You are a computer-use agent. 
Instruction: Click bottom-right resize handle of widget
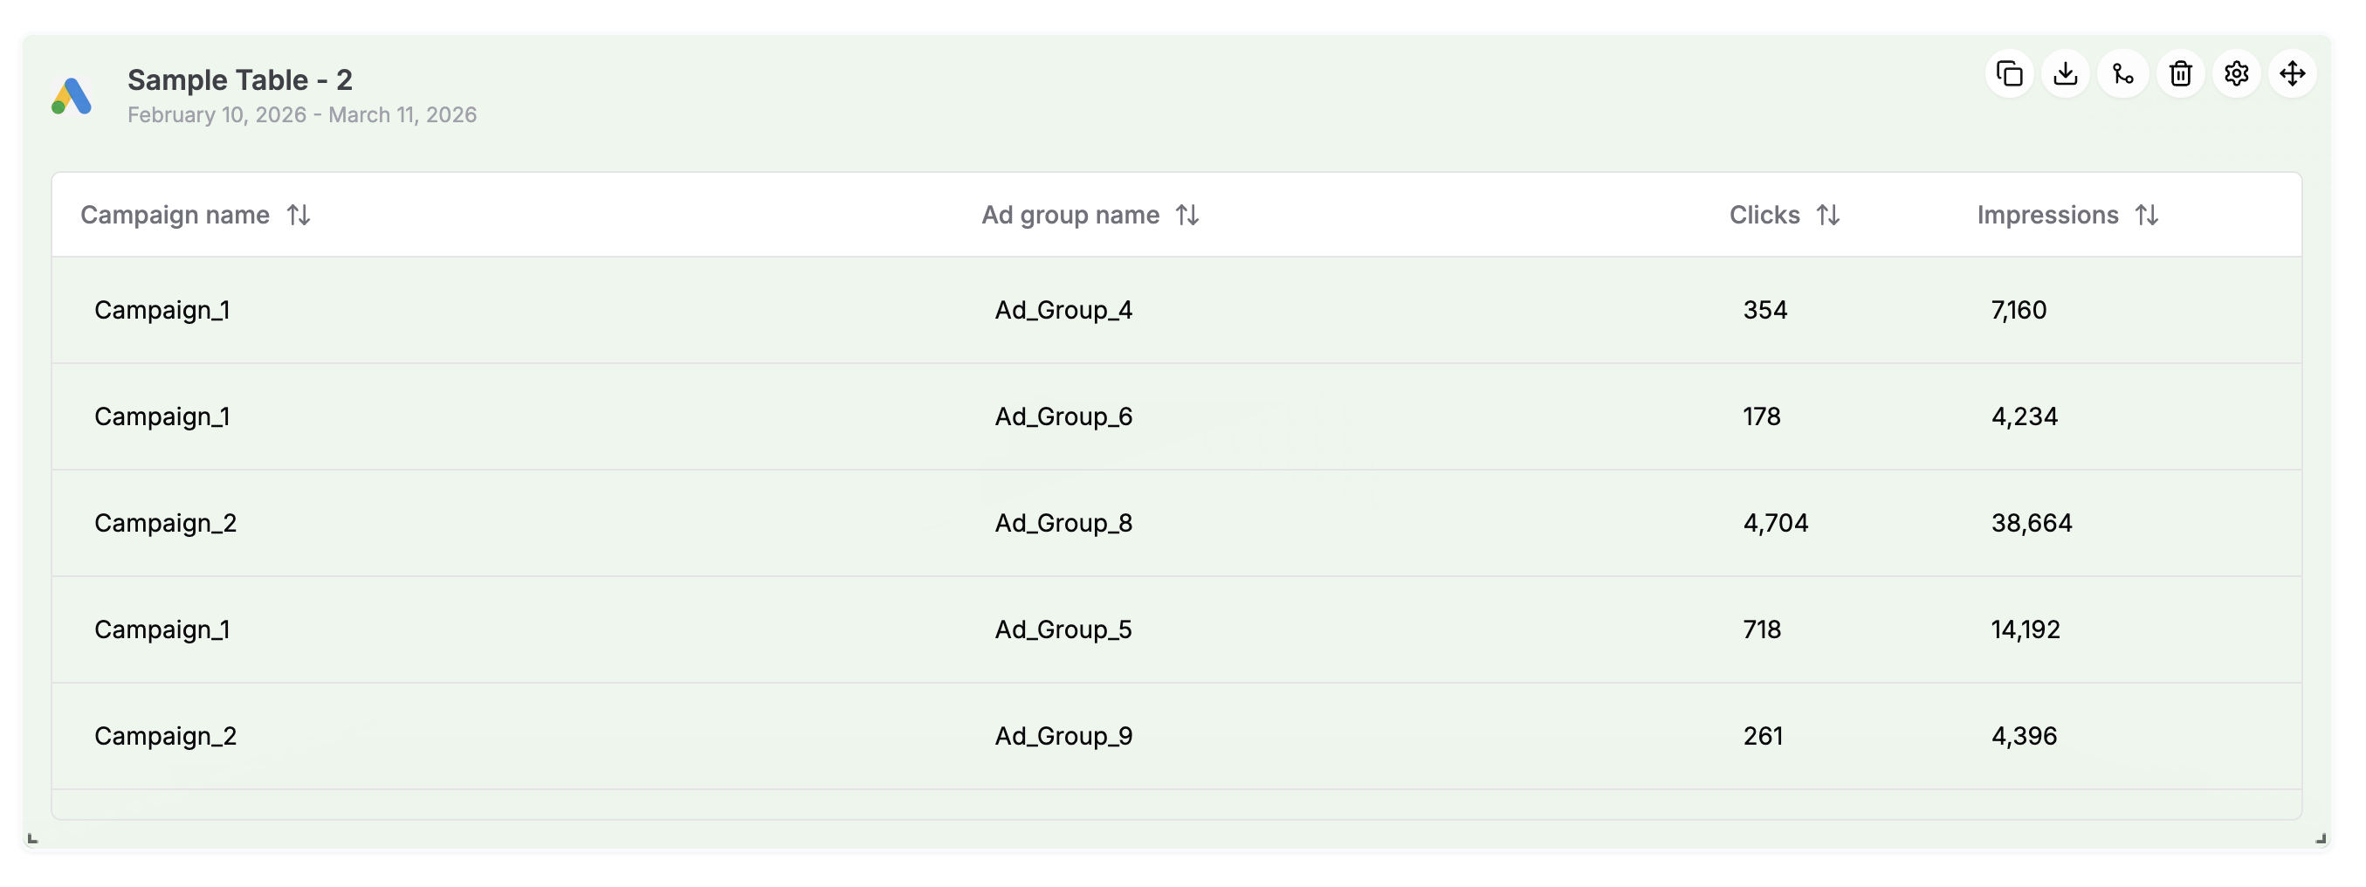(x=2321, y=838)
